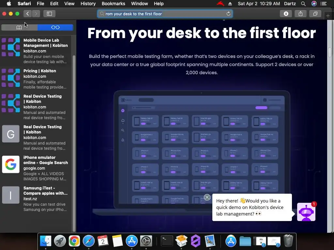Viewport: 334px width, 250px height.
Task: Open the Downloads button in toolbar
Action: click(x=286, y=14)
